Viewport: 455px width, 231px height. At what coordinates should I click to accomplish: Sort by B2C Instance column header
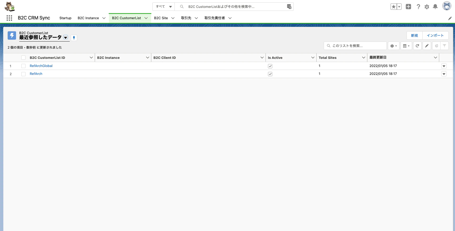[108, 58]
